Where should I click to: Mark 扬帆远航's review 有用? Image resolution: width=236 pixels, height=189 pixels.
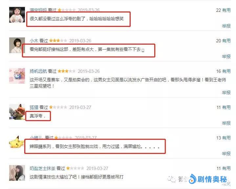pyautogui.click(x=226, y=71)
